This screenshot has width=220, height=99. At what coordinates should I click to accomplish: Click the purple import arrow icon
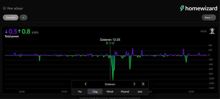6,32
